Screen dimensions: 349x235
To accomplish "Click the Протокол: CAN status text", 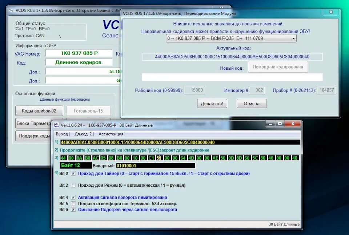I will [29, 36].
